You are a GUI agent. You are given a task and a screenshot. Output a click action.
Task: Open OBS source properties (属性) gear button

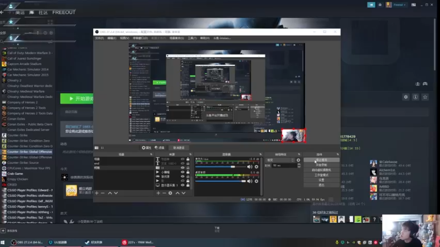coord(146,148)
